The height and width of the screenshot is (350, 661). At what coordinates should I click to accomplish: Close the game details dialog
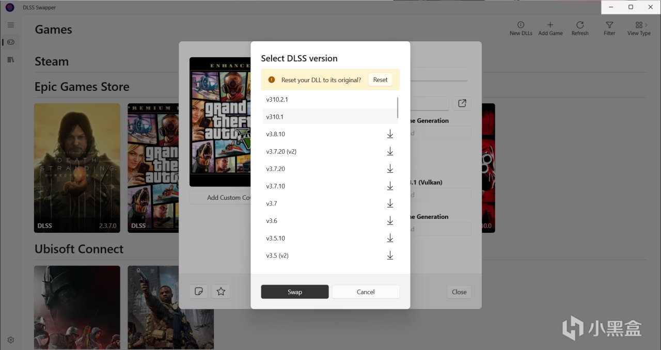pos(459,292)
